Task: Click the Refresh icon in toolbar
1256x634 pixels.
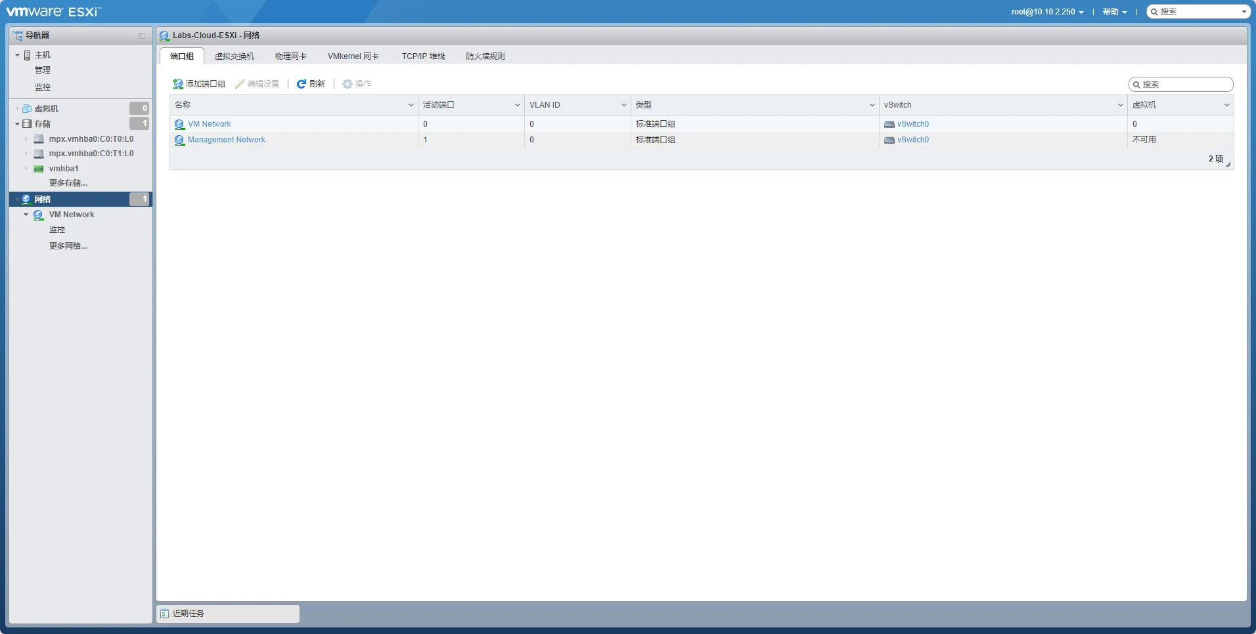Action: [x=302, y=84]
